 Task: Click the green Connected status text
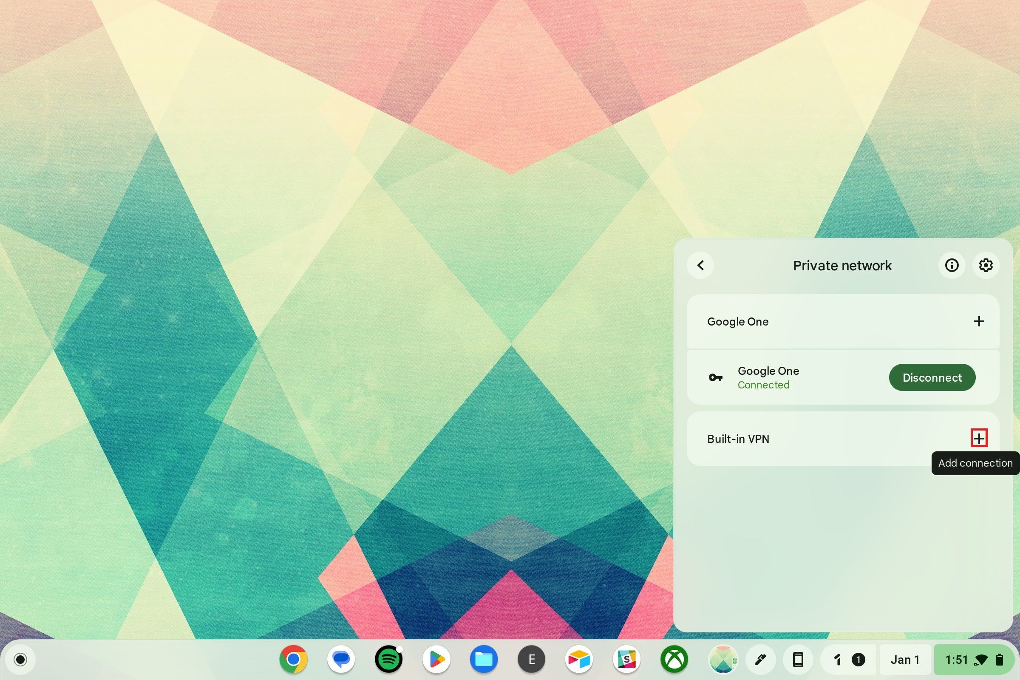coord(763,385)
